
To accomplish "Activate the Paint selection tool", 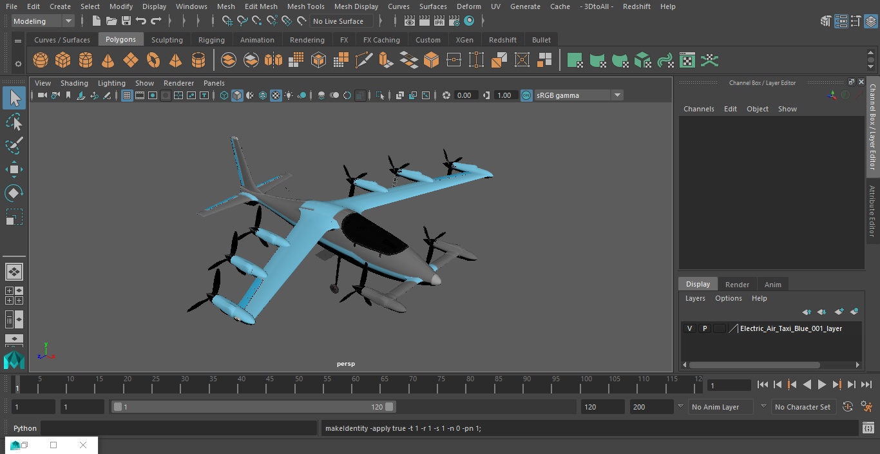I will pyautogui.click(x=14, y=145).
